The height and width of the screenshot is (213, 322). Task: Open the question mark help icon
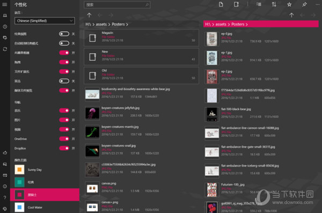[x=5, y=197]
